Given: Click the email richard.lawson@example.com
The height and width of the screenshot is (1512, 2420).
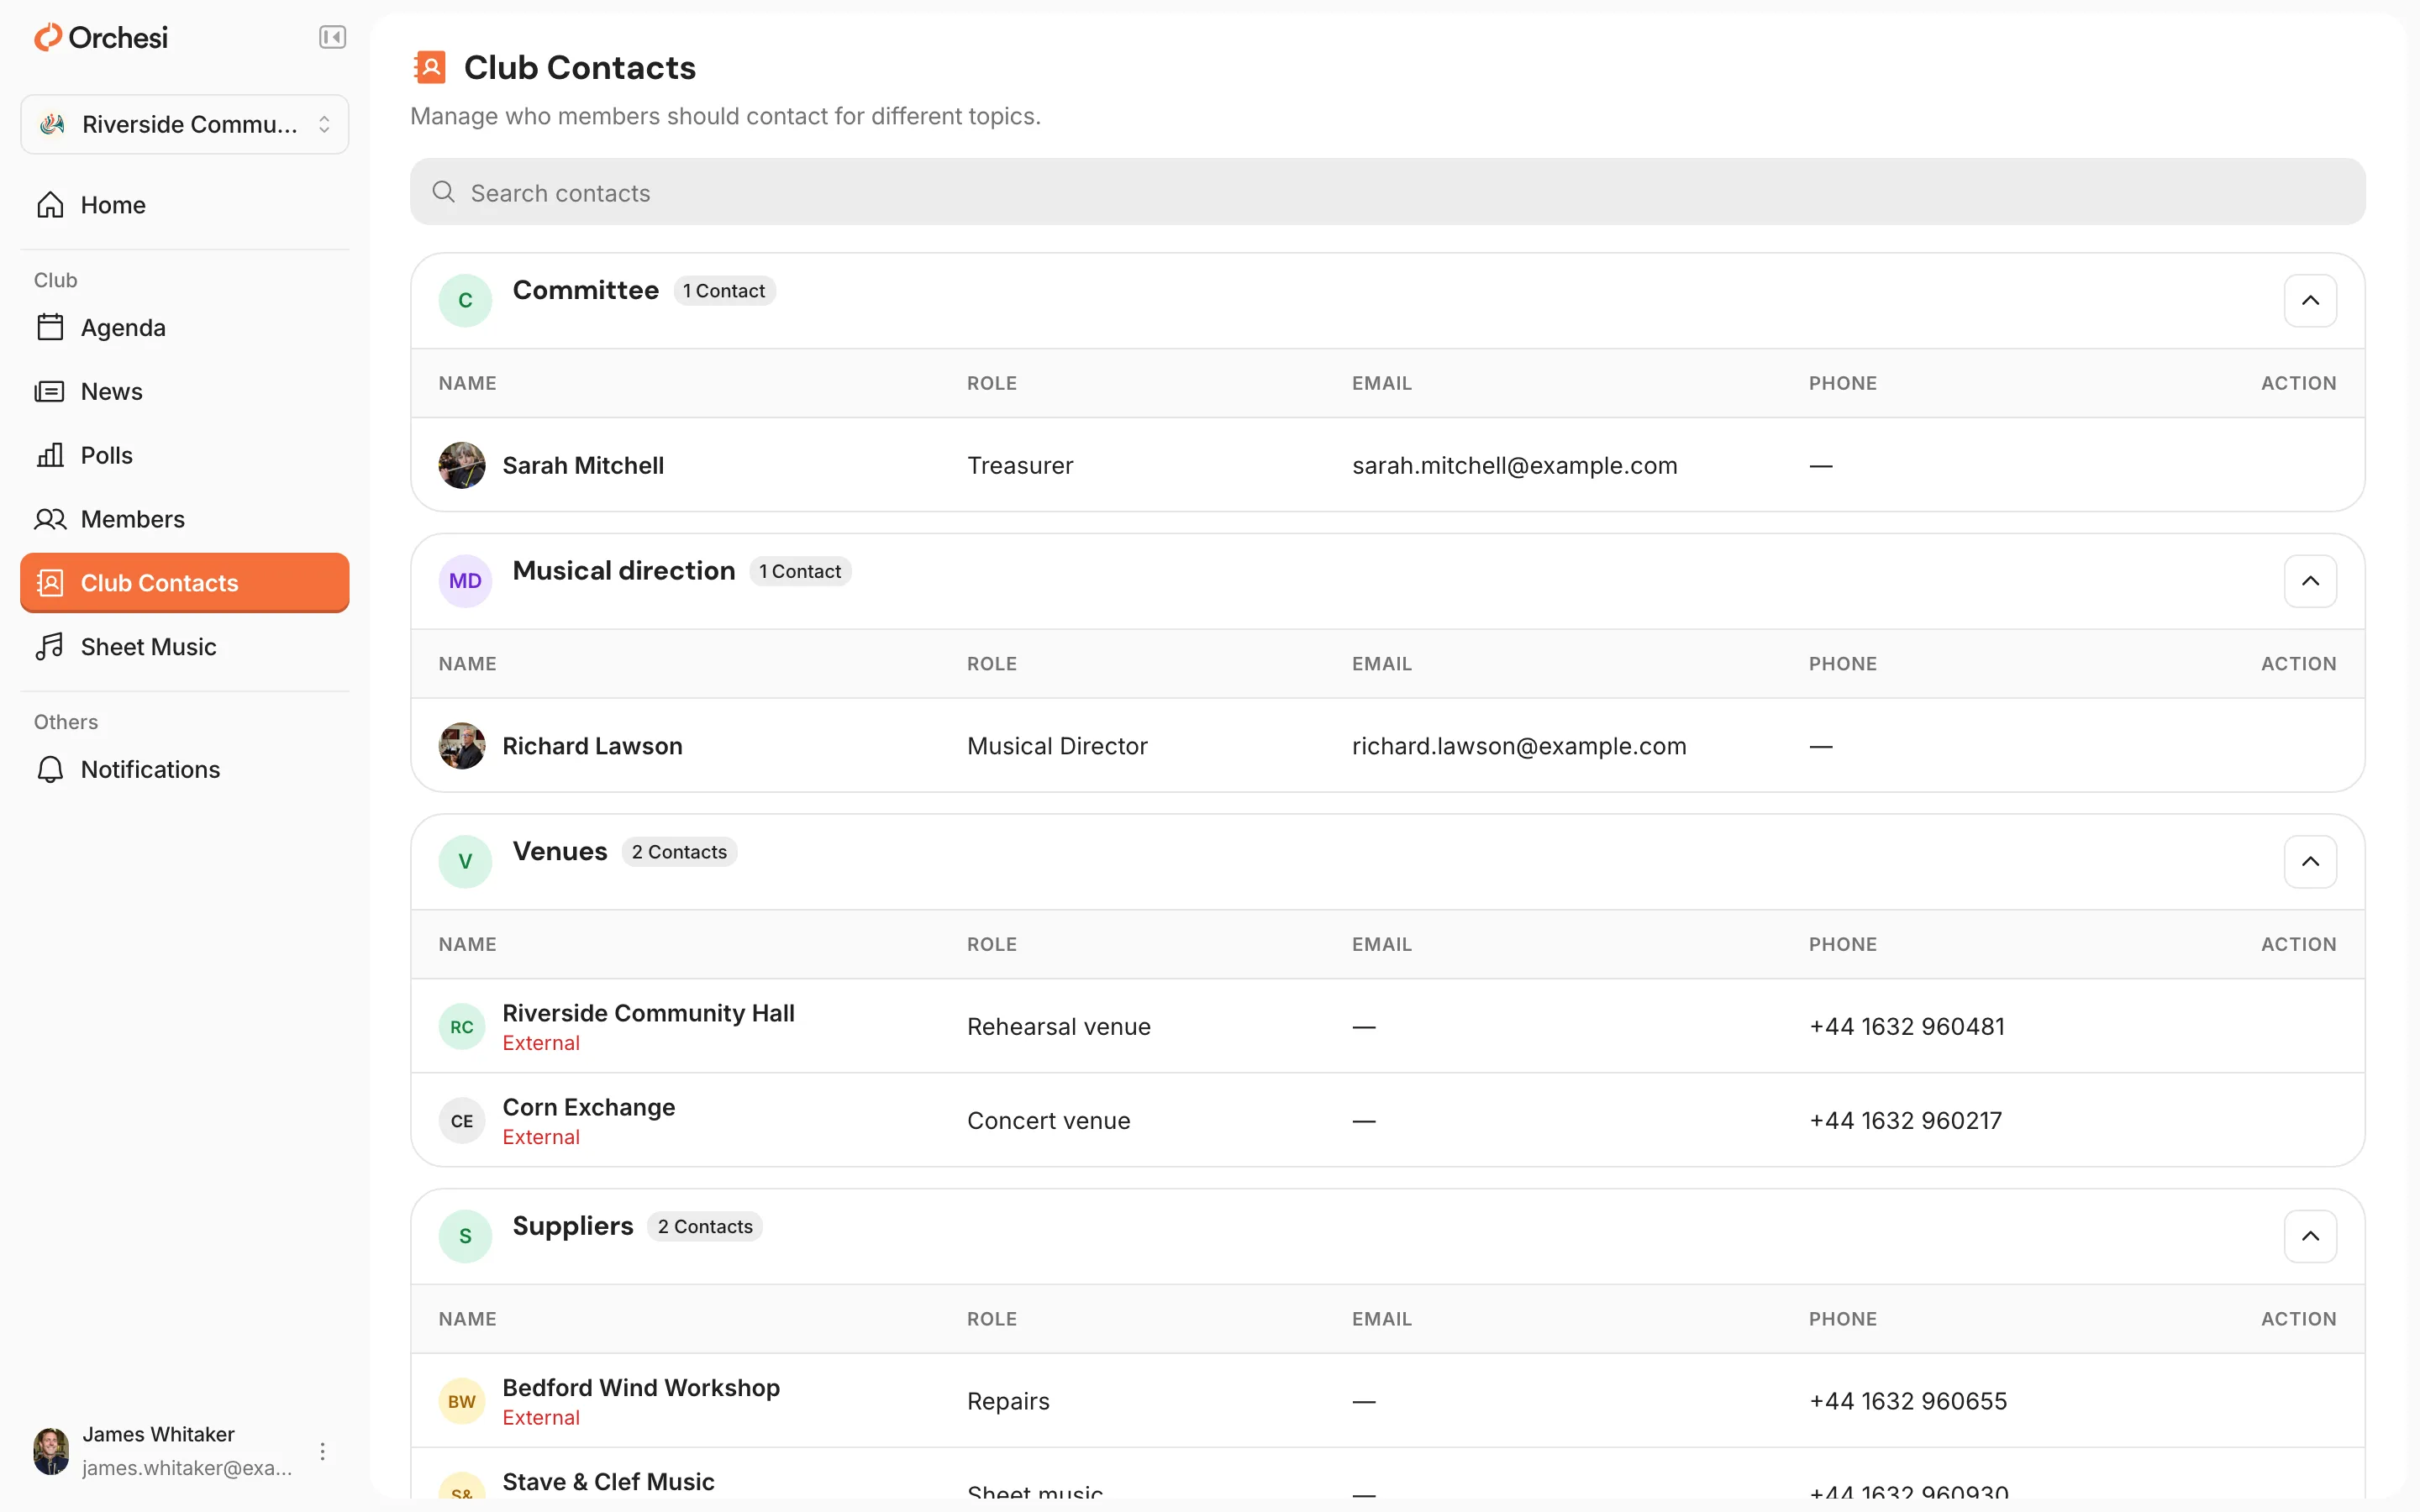Looking at the screenshot, I should pos(1519,746).
